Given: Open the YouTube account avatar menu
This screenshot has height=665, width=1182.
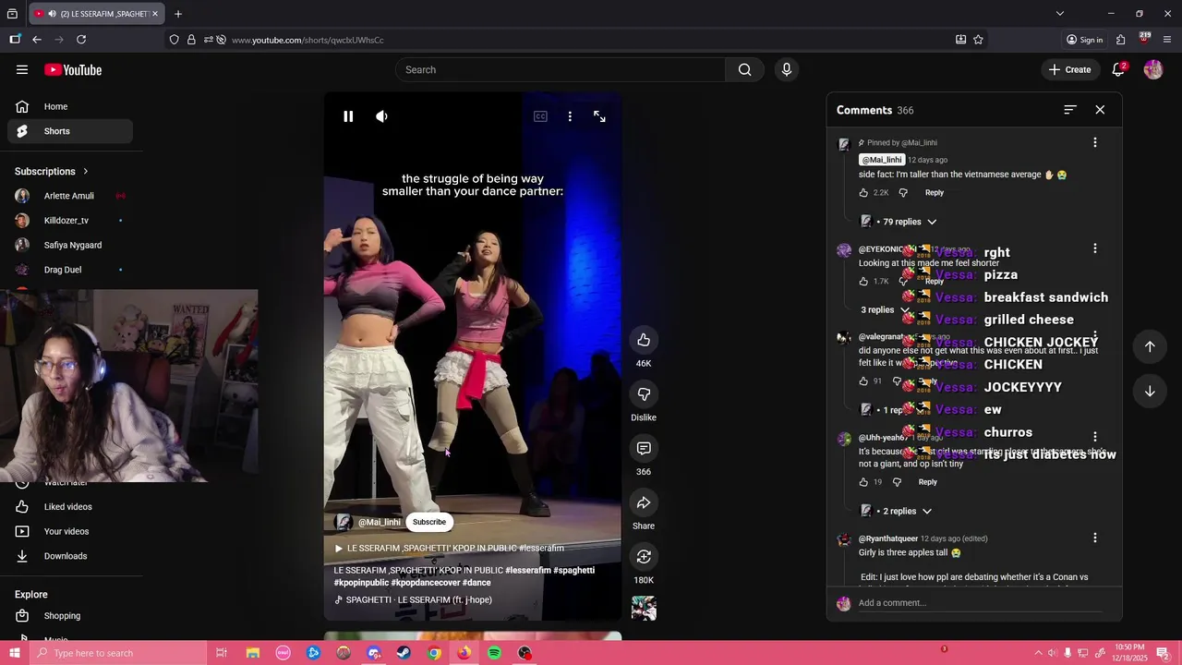Looking at the screenshot, I should [x=1153, y=70].
